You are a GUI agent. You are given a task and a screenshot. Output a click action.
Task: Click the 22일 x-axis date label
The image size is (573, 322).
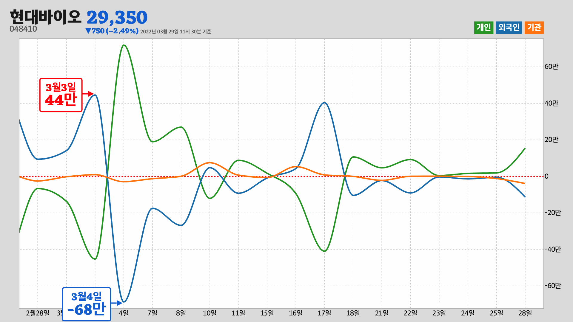(410, 313)
